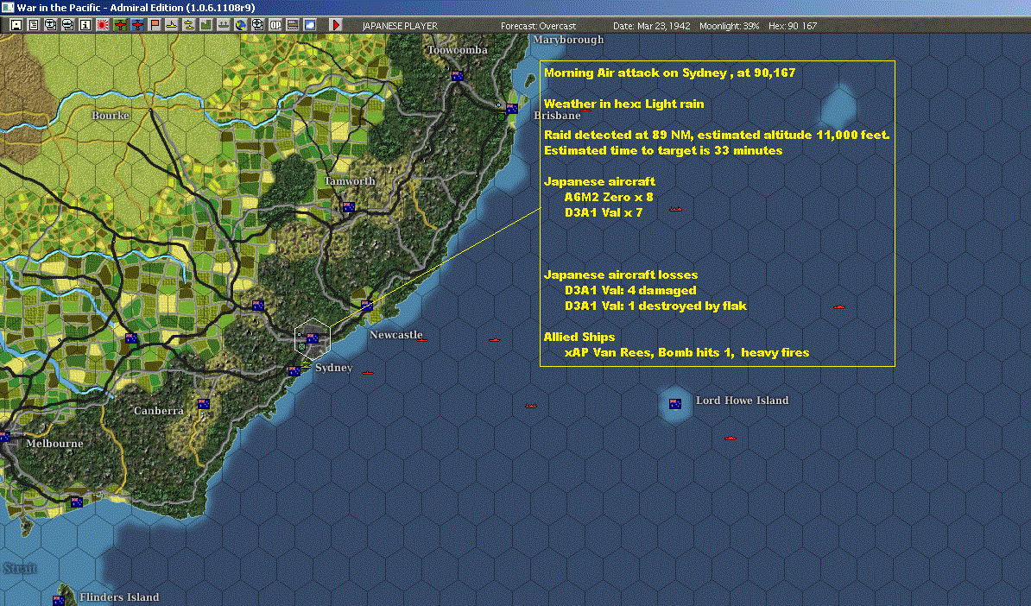Click the OP toolbar button
Viewport: 1031px width, 606px height.
point(275,25)
